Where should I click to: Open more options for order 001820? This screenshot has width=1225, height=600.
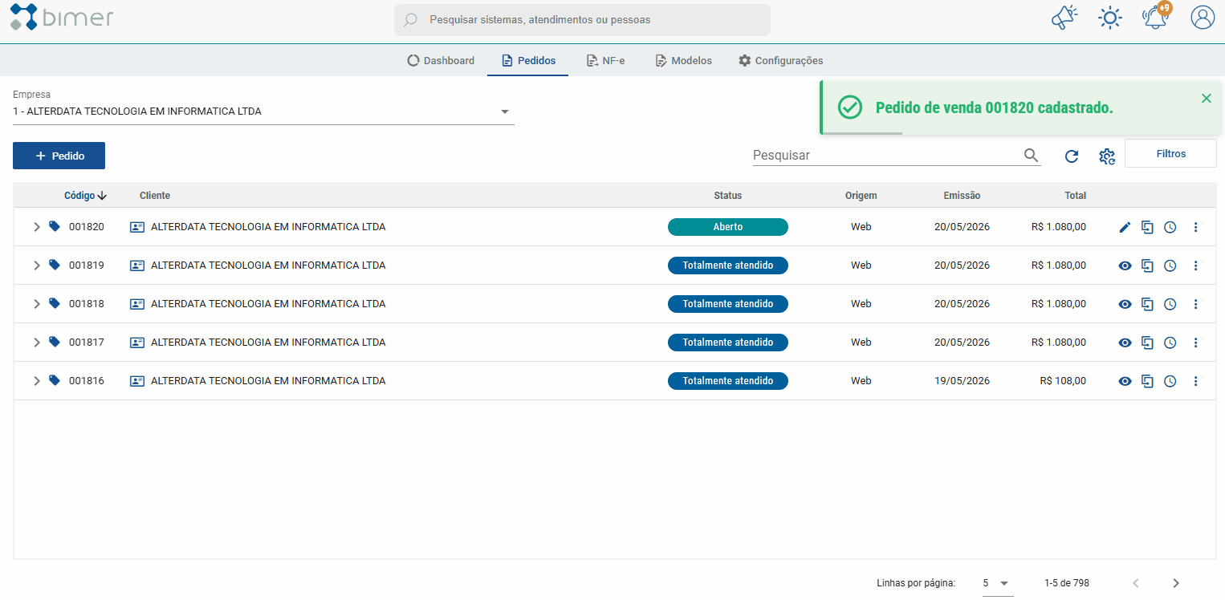coord(1195,228)
